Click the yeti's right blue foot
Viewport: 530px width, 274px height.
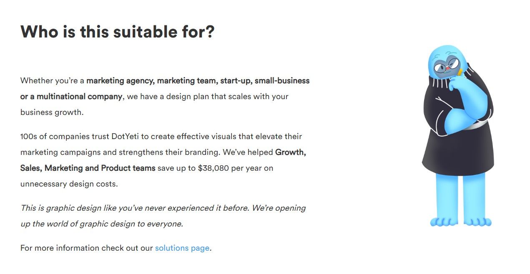pyautogui.click(x=478, y=222)
